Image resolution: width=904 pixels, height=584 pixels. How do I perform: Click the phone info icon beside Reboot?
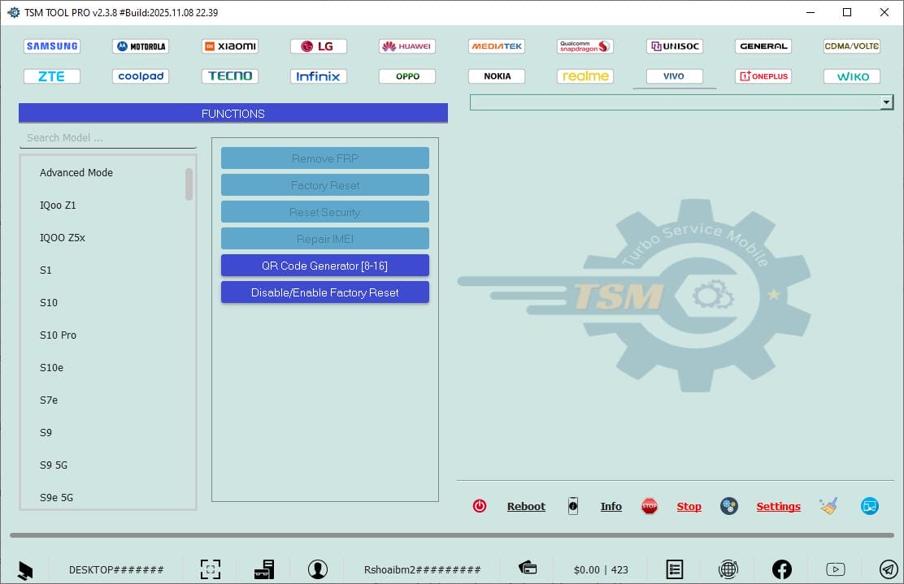point(573,506)
